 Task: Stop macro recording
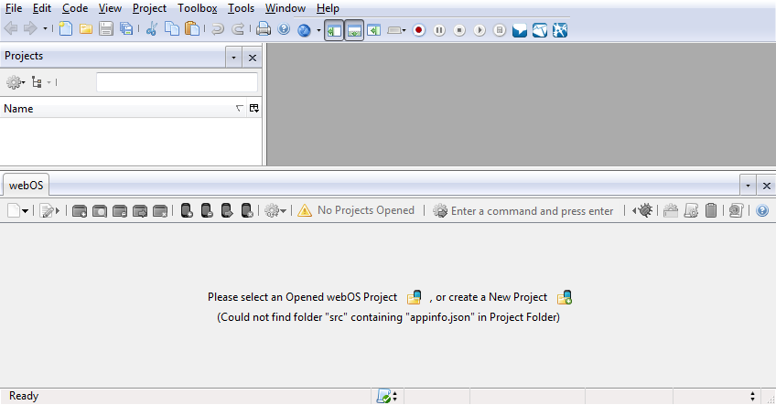[459, 30]
